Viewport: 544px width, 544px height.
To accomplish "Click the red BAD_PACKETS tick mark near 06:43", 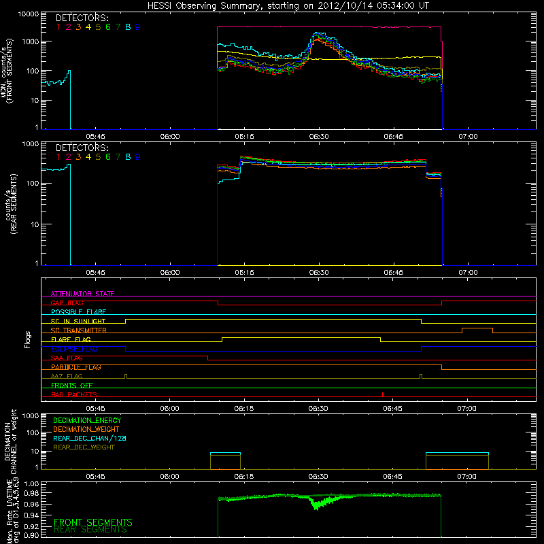I will coord(383,394).
